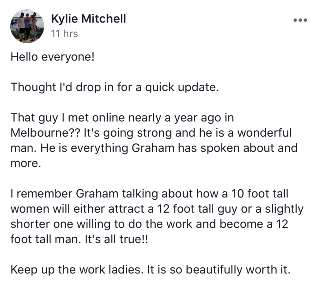
Task: Click the line starting "women will either attract"
Action: (x=157, y=209)
